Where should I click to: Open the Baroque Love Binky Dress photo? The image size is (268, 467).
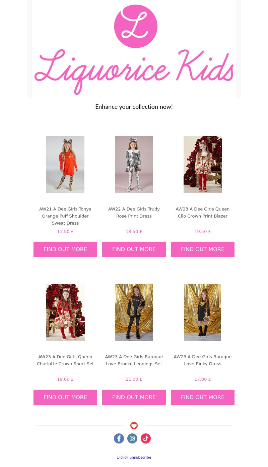(203, 312)
